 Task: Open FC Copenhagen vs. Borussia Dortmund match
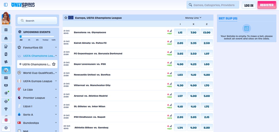coord(98,54)
